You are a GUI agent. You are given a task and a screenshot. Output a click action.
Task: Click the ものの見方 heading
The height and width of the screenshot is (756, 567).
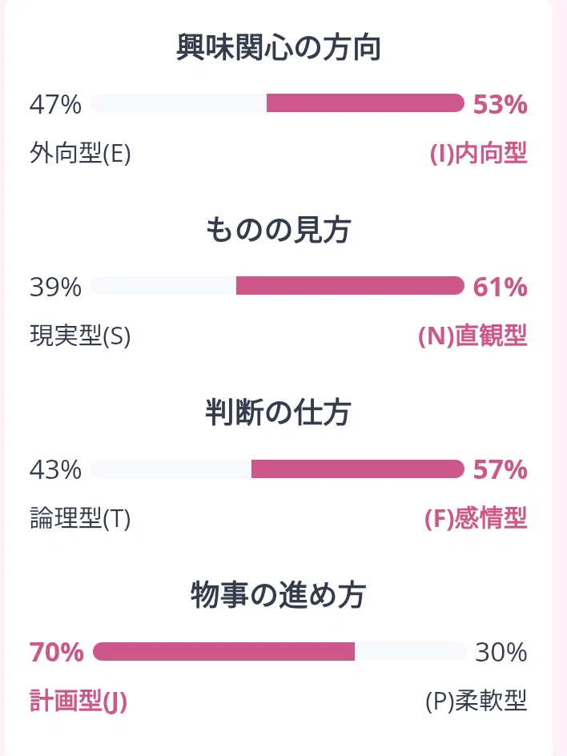[278, 230]
